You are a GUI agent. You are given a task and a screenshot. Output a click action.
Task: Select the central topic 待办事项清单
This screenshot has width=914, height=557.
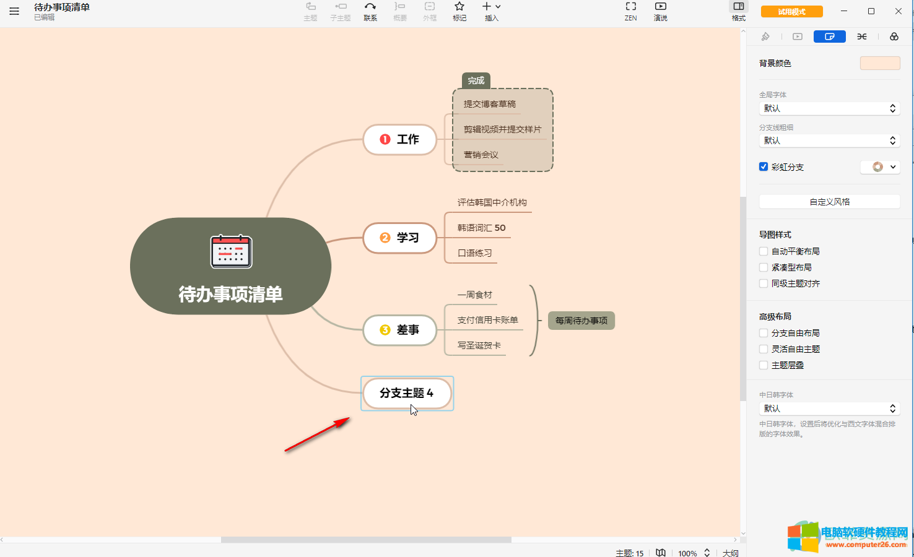point(230,266)
